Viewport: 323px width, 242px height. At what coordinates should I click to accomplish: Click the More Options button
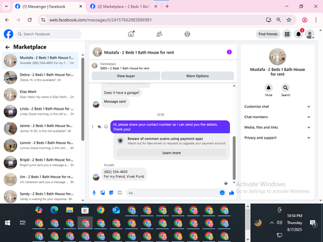pyautogui.click(x=198, y=76)
